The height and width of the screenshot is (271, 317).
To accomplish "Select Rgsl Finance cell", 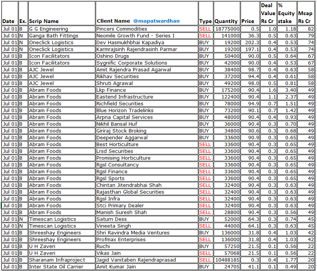I will pos(147,171).
